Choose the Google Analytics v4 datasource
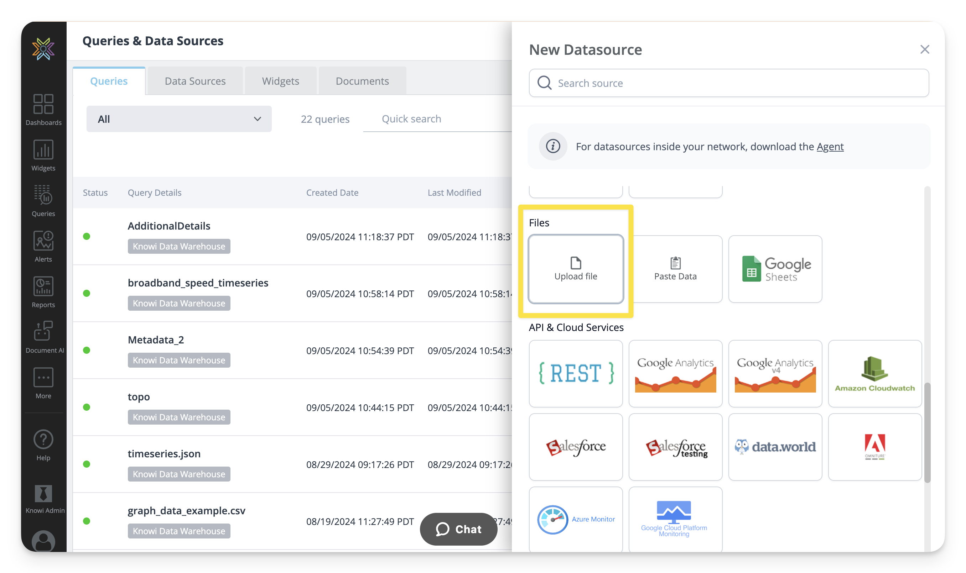The width and height of the screenshot is (966, 573). (775, 373)
